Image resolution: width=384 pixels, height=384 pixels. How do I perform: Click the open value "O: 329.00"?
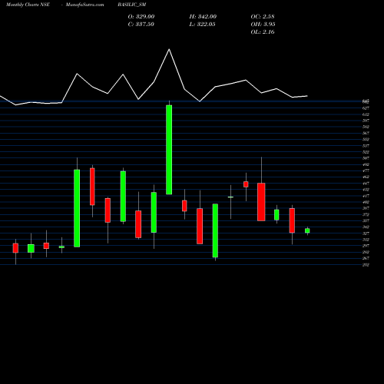coord(141,16)
